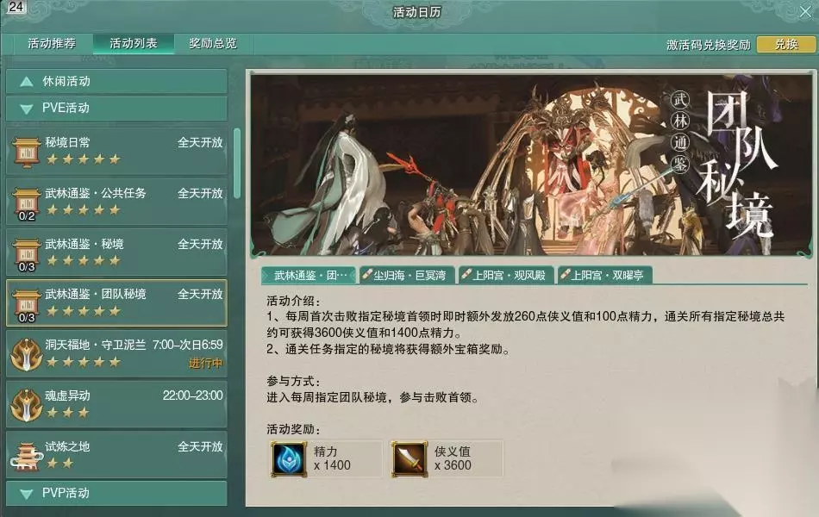This screenshot has height=517, width=819.
Task: Click the blue 精力 reward icon
Action: (288, 459)
